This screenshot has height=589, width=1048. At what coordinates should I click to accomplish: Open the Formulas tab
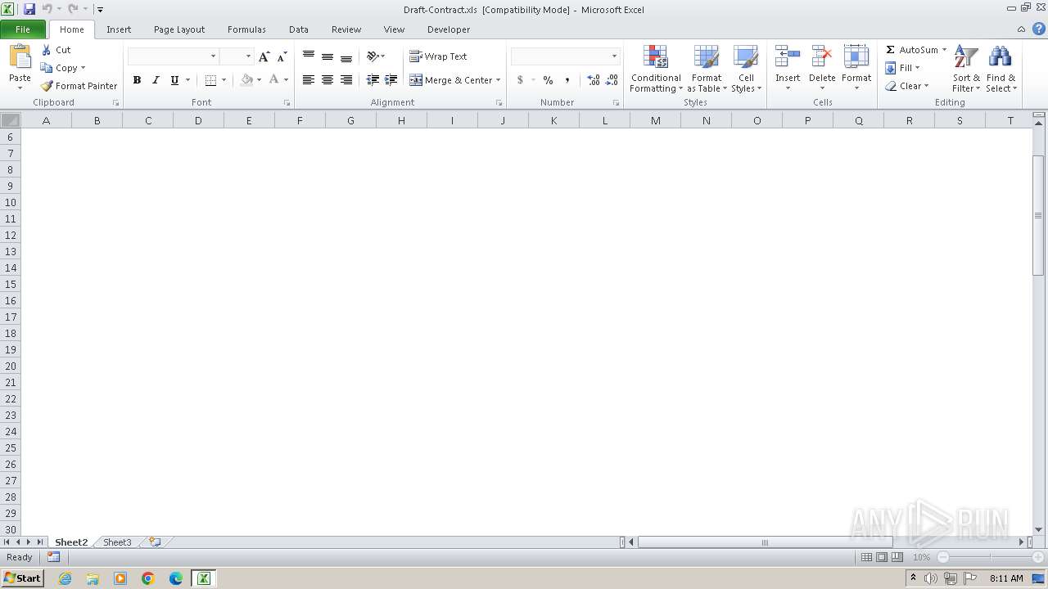pyautogui.click(x=246, y=29)
